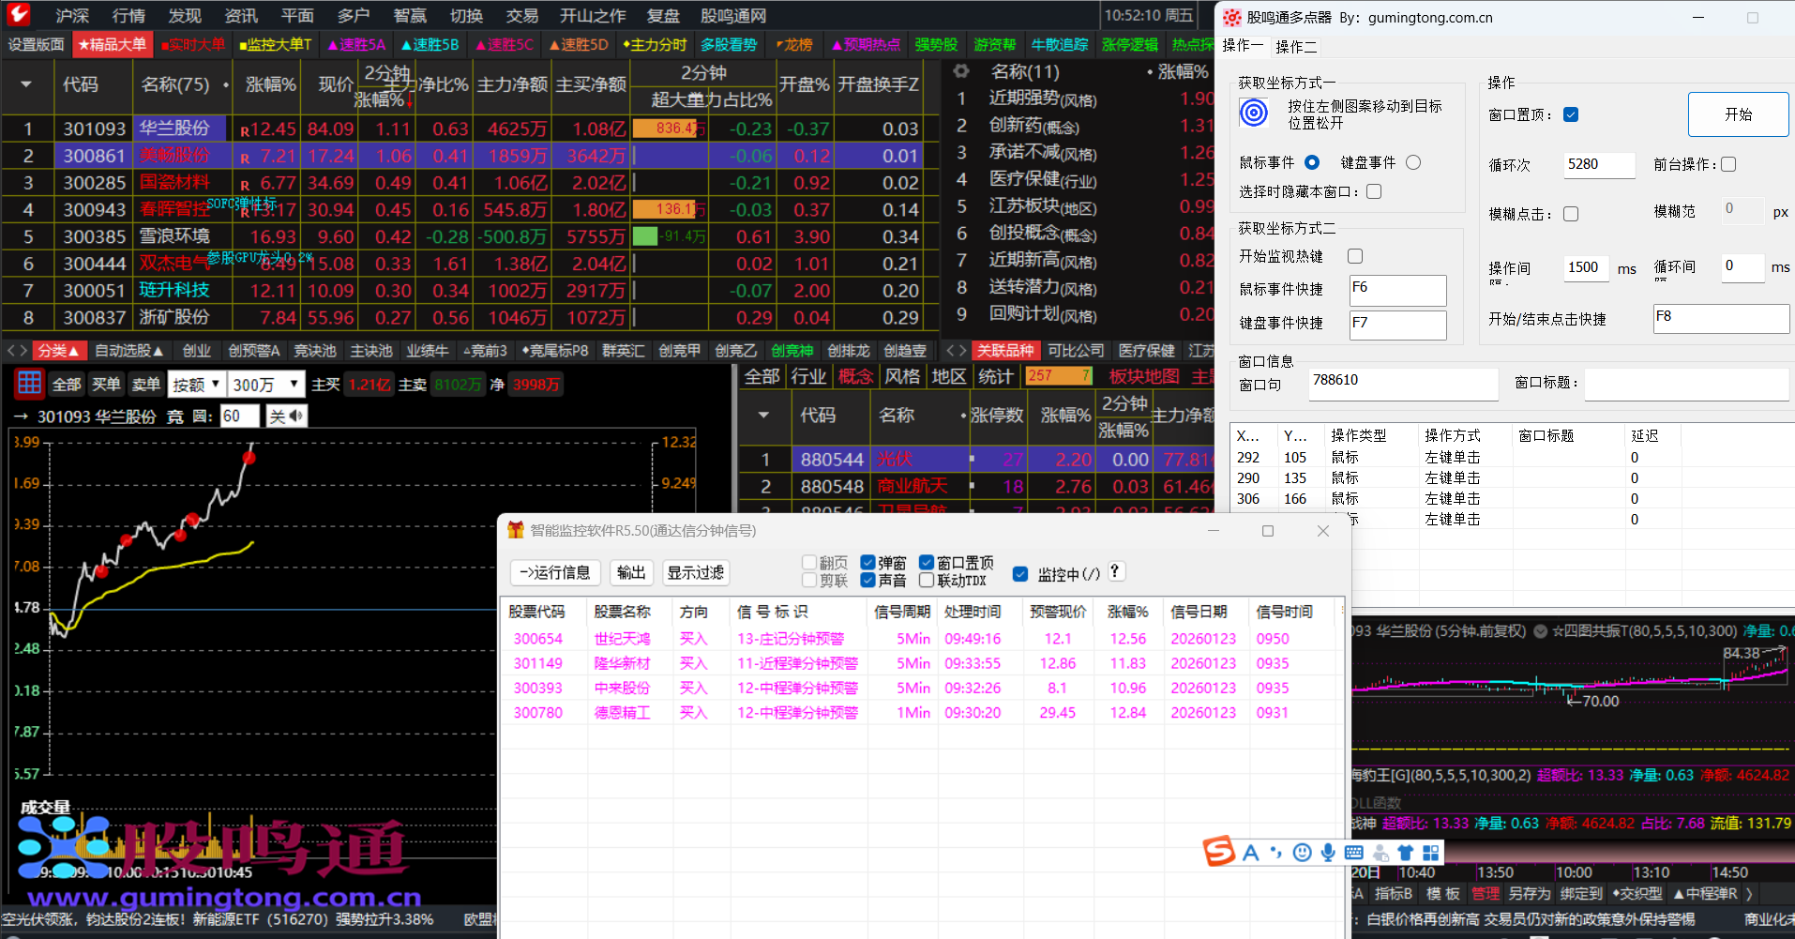Click the Sogou input method S logo
The height and width of the screenshot is (939, 1795).
[1219, 852]
